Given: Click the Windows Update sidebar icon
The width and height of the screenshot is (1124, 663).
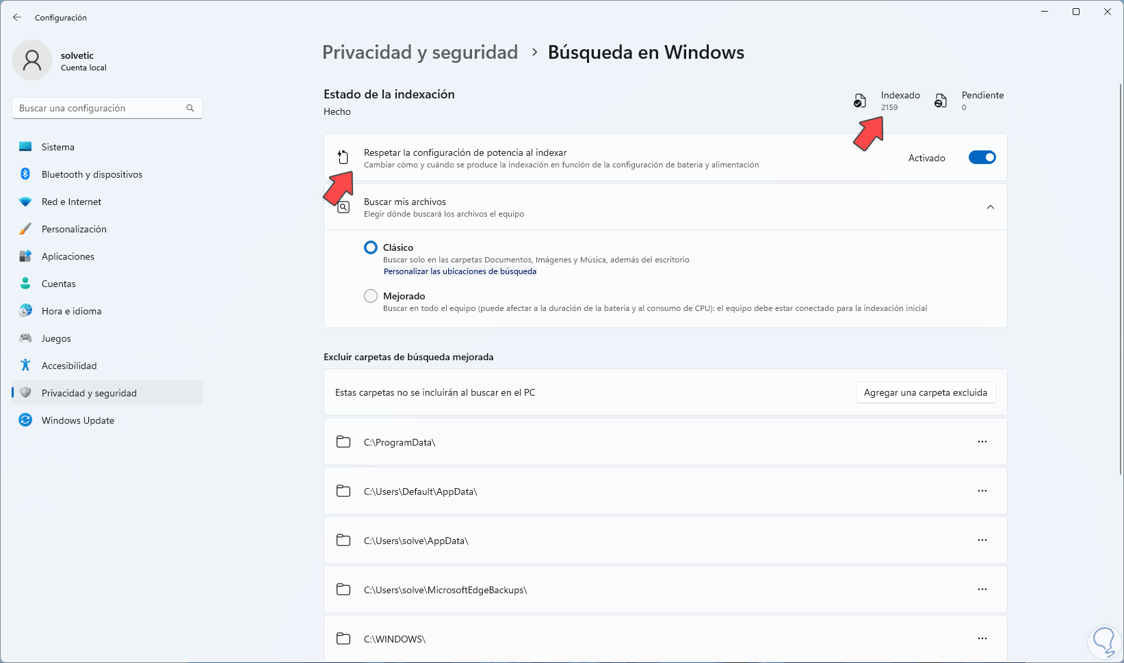Looking at the screenshot, I should (25, 420).
